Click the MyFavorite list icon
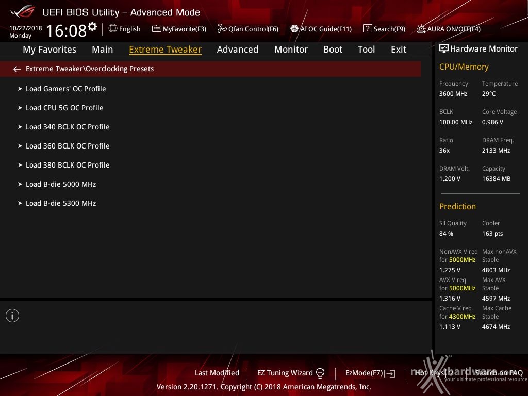This screenshot has width=528, height=396. (x=156, y=29)
